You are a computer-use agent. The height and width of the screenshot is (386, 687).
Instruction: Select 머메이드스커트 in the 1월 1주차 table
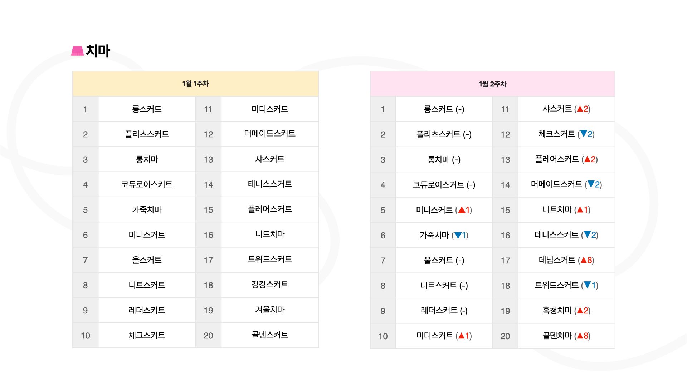coord(270,134)
